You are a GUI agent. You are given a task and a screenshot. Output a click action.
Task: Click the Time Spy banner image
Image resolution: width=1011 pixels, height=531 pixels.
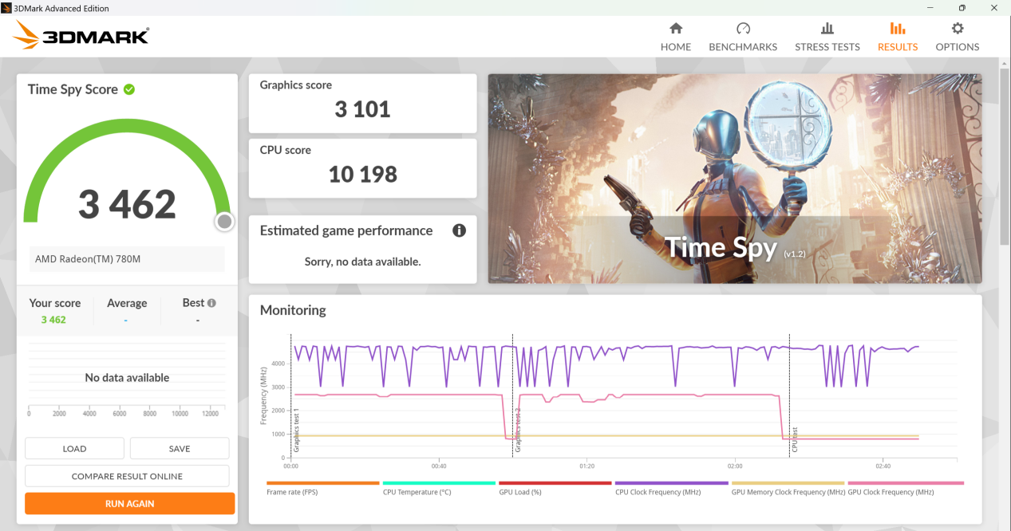pos(734,178)
